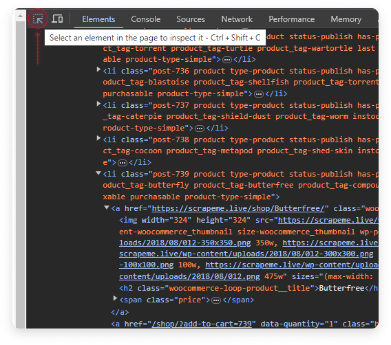Toggle the device toolbar icon
391x345 pixels.
click(57, 19)
